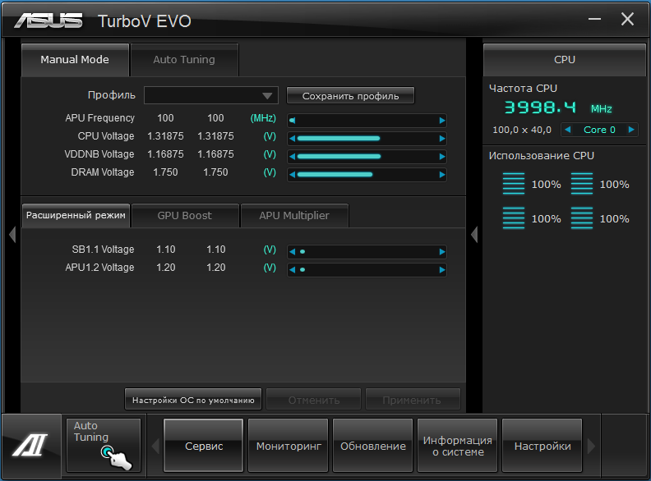
Task: Open the Профиль dropdown list
Action: (211, 95)
